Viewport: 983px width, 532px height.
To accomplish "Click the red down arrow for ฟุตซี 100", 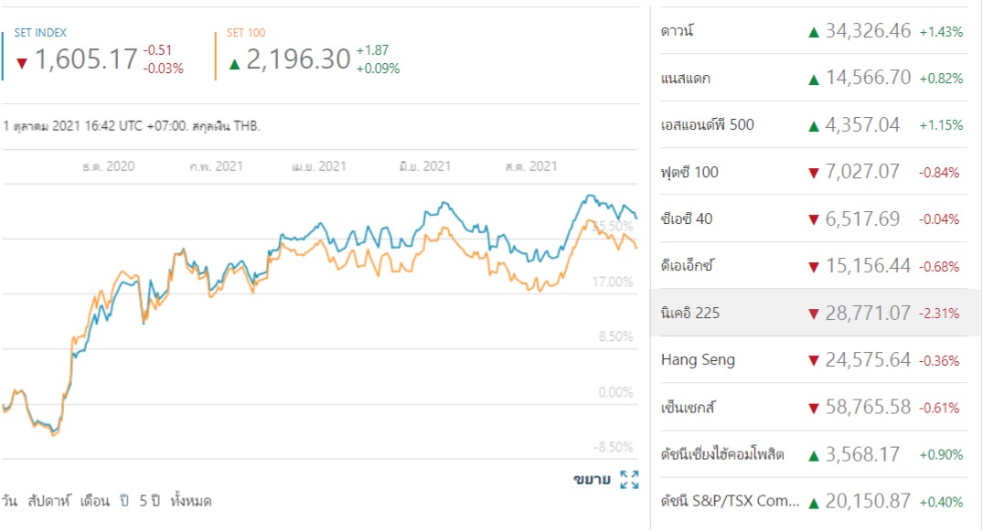I will pos(812,173).
